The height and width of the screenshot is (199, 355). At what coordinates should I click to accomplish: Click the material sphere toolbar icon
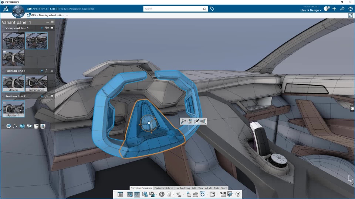click(x=152, y=194)
